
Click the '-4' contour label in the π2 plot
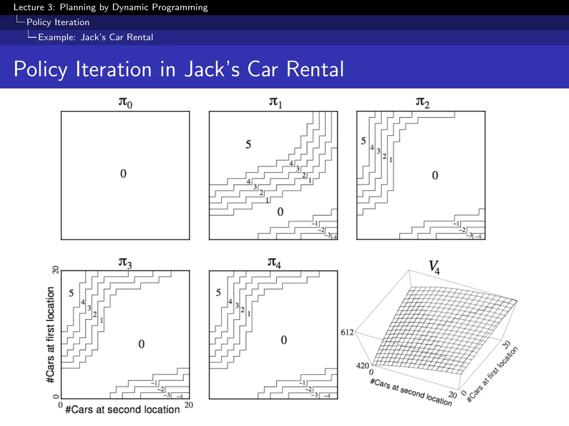click(478, 237)
